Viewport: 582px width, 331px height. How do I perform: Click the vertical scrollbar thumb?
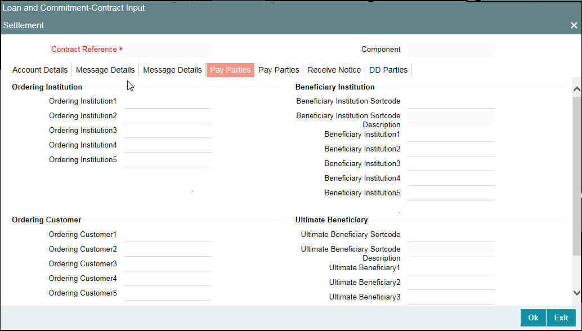pos(576,176)
